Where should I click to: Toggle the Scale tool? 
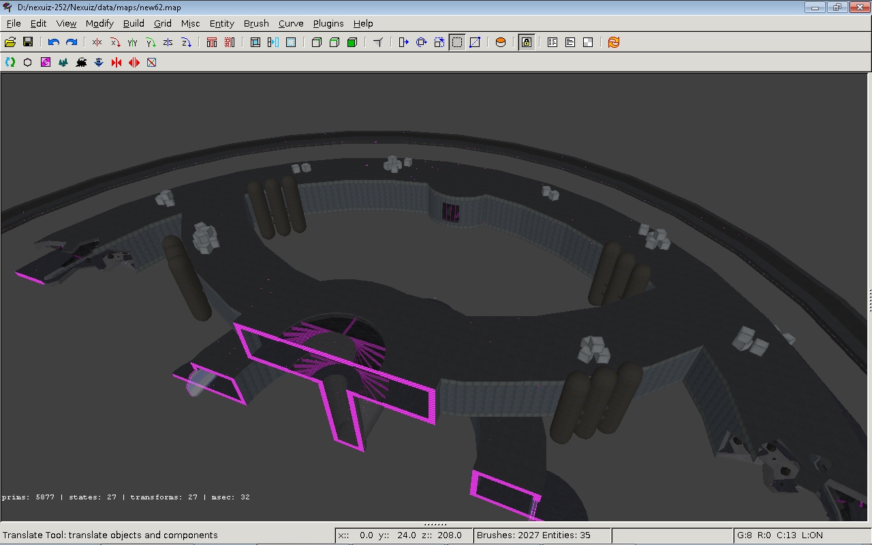tap(439, 42)
